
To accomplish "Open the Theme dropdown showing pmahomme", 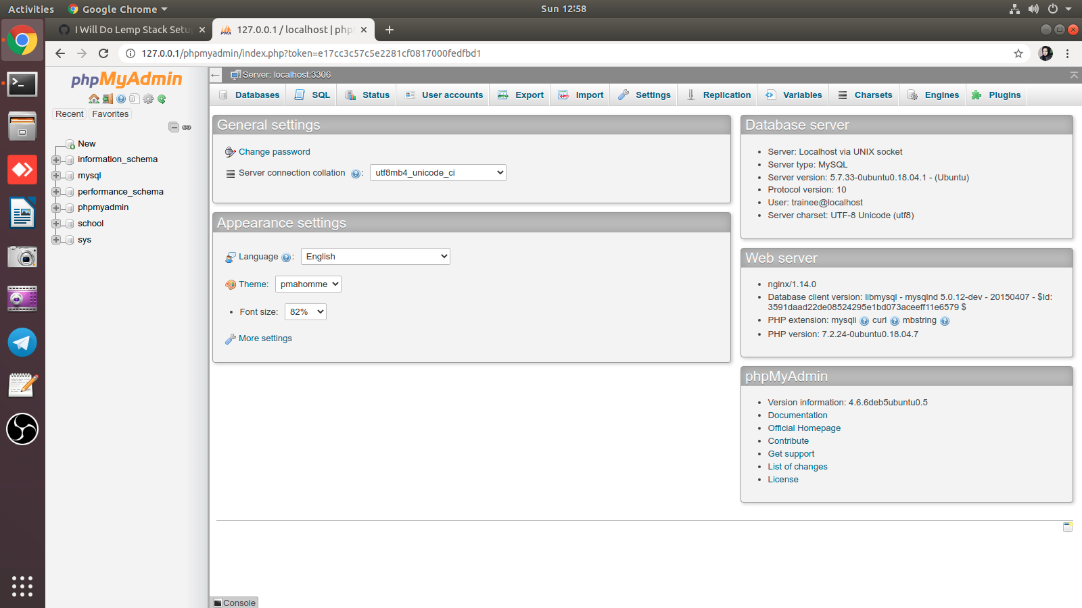I will point(308,284).
